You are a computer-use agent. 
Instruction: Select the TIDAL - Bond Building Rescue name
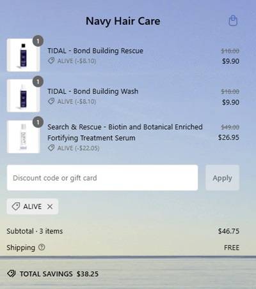tap(95, 51)
